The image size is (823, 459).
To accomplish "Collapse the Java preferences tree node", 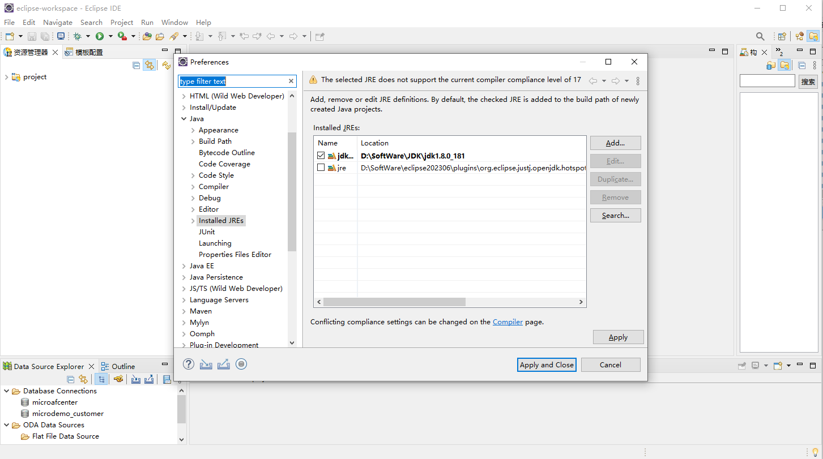I will point(184,119).
